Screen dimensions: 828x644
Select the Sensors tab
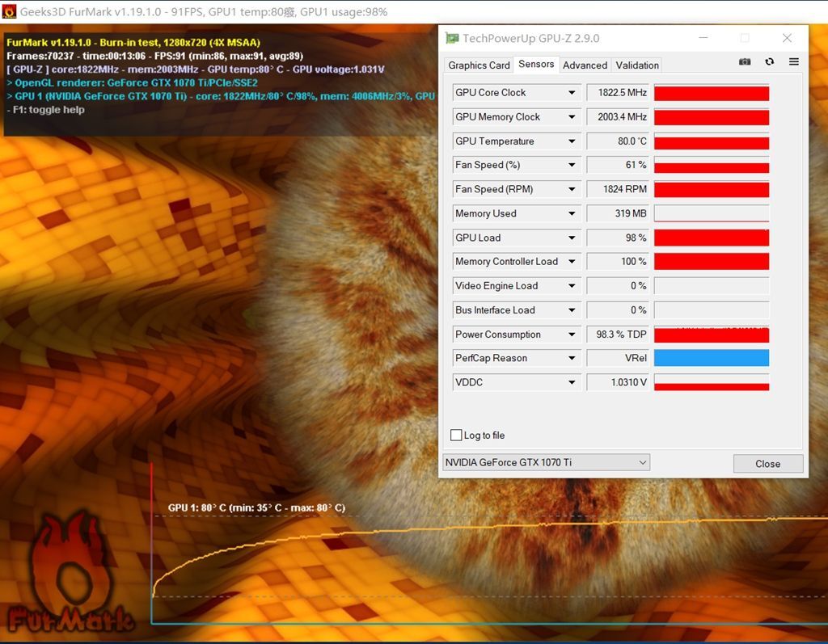pos(536,65)
